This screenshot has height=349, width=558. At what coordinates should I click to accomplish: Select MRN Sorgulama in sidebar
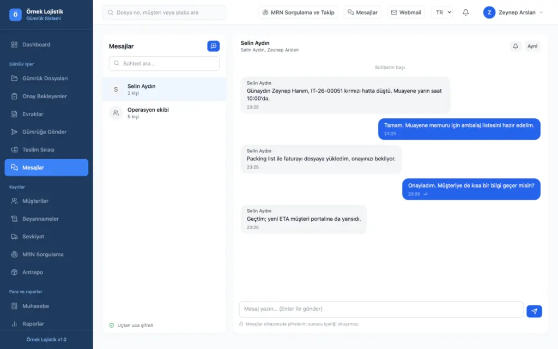tap(46, 254)
